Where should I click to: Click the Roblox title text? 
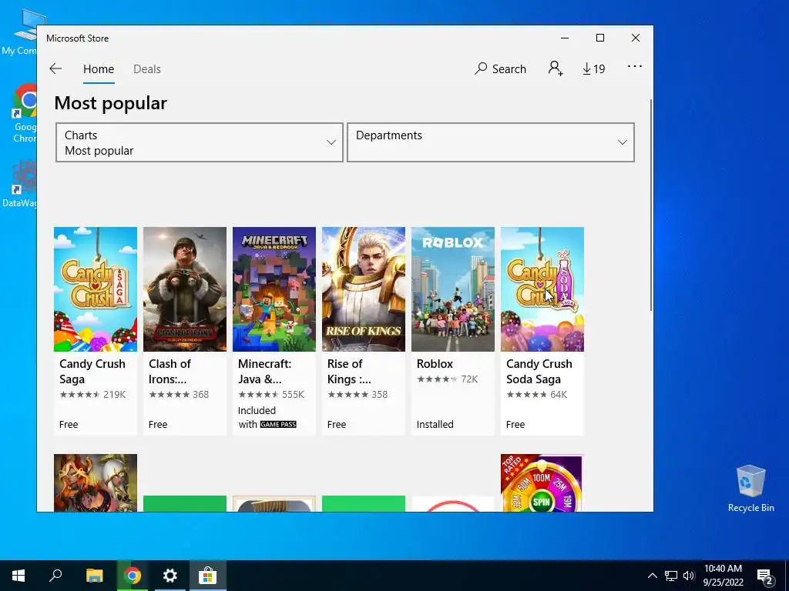(435, 364)
